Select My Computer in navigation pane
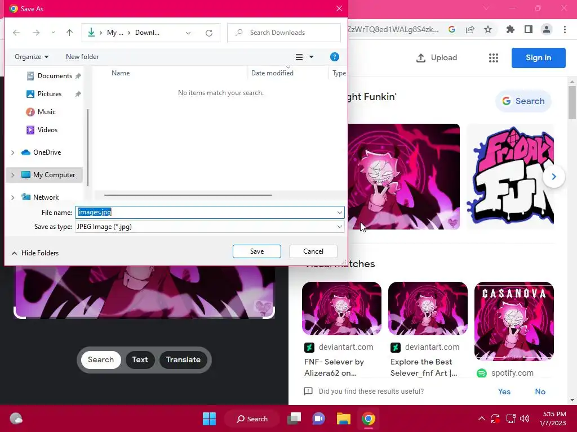This screenshot has height=432, width=577. click(54, 175)
